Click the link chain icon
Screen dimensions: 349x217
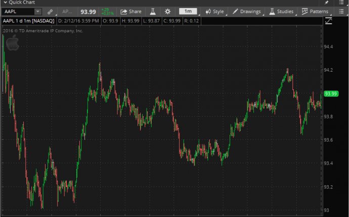50,12
